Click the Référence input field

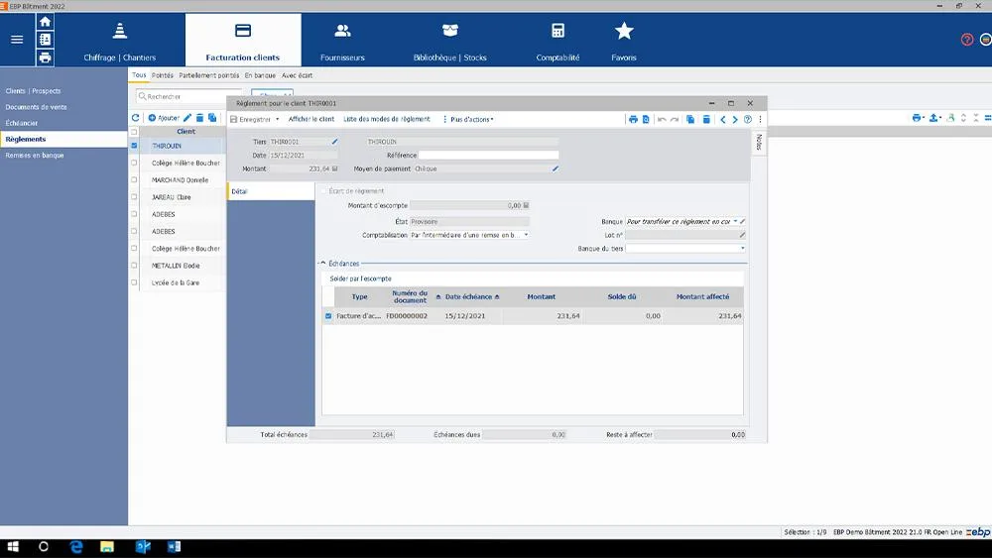[x=488, y=155]
